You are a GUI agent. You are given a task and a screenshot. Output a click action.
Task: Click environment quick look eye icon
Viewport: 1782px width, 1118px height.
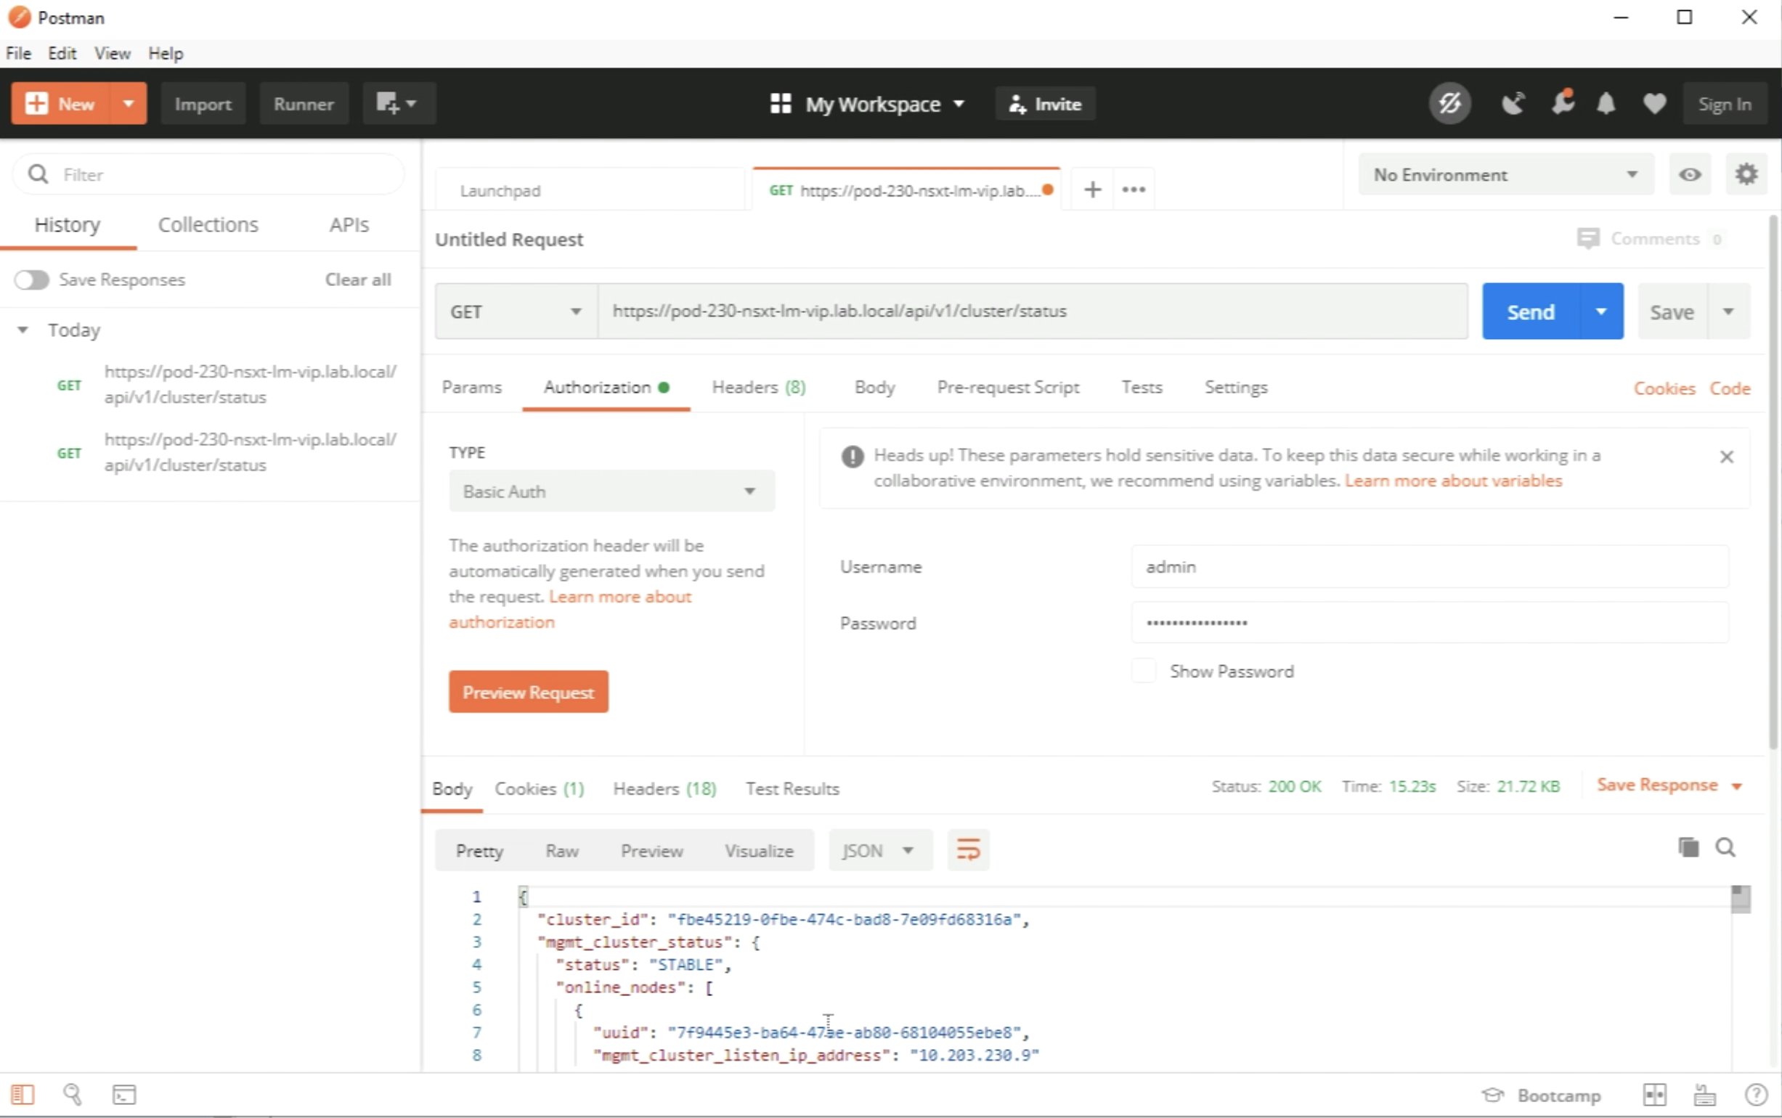[1690, 174]
